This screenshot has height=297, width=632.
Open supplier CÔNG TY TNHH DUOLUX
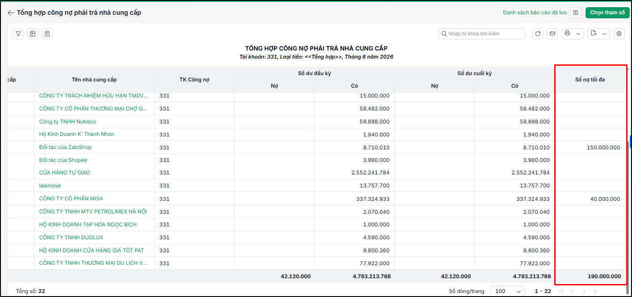click(71, 238)
